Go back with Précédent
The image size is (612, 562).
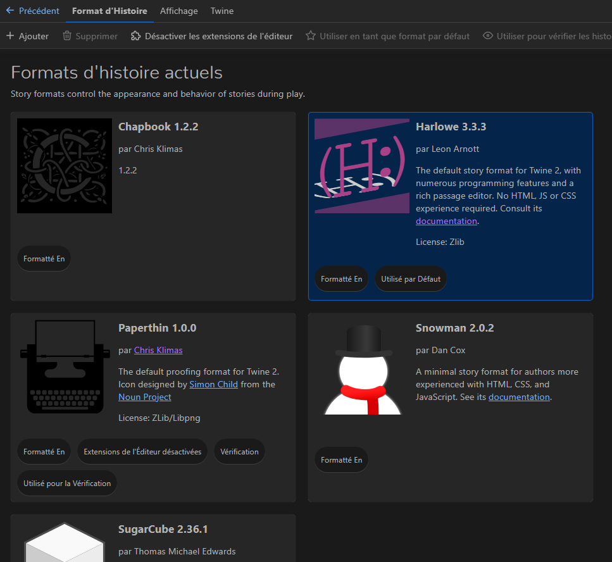32,11
